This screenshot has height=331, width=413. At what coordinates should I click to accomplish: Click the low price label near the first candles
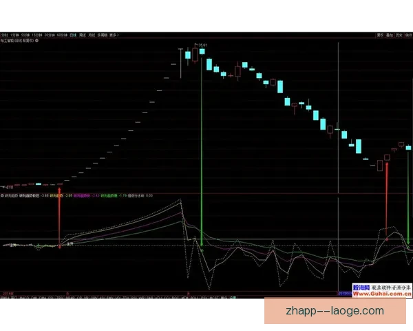10,188
